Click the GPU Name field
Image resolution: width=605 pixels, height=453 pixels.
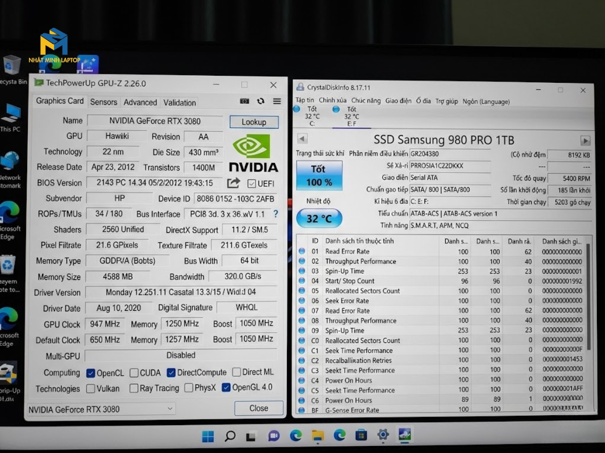pyautogui.click(x=155, y=121)
